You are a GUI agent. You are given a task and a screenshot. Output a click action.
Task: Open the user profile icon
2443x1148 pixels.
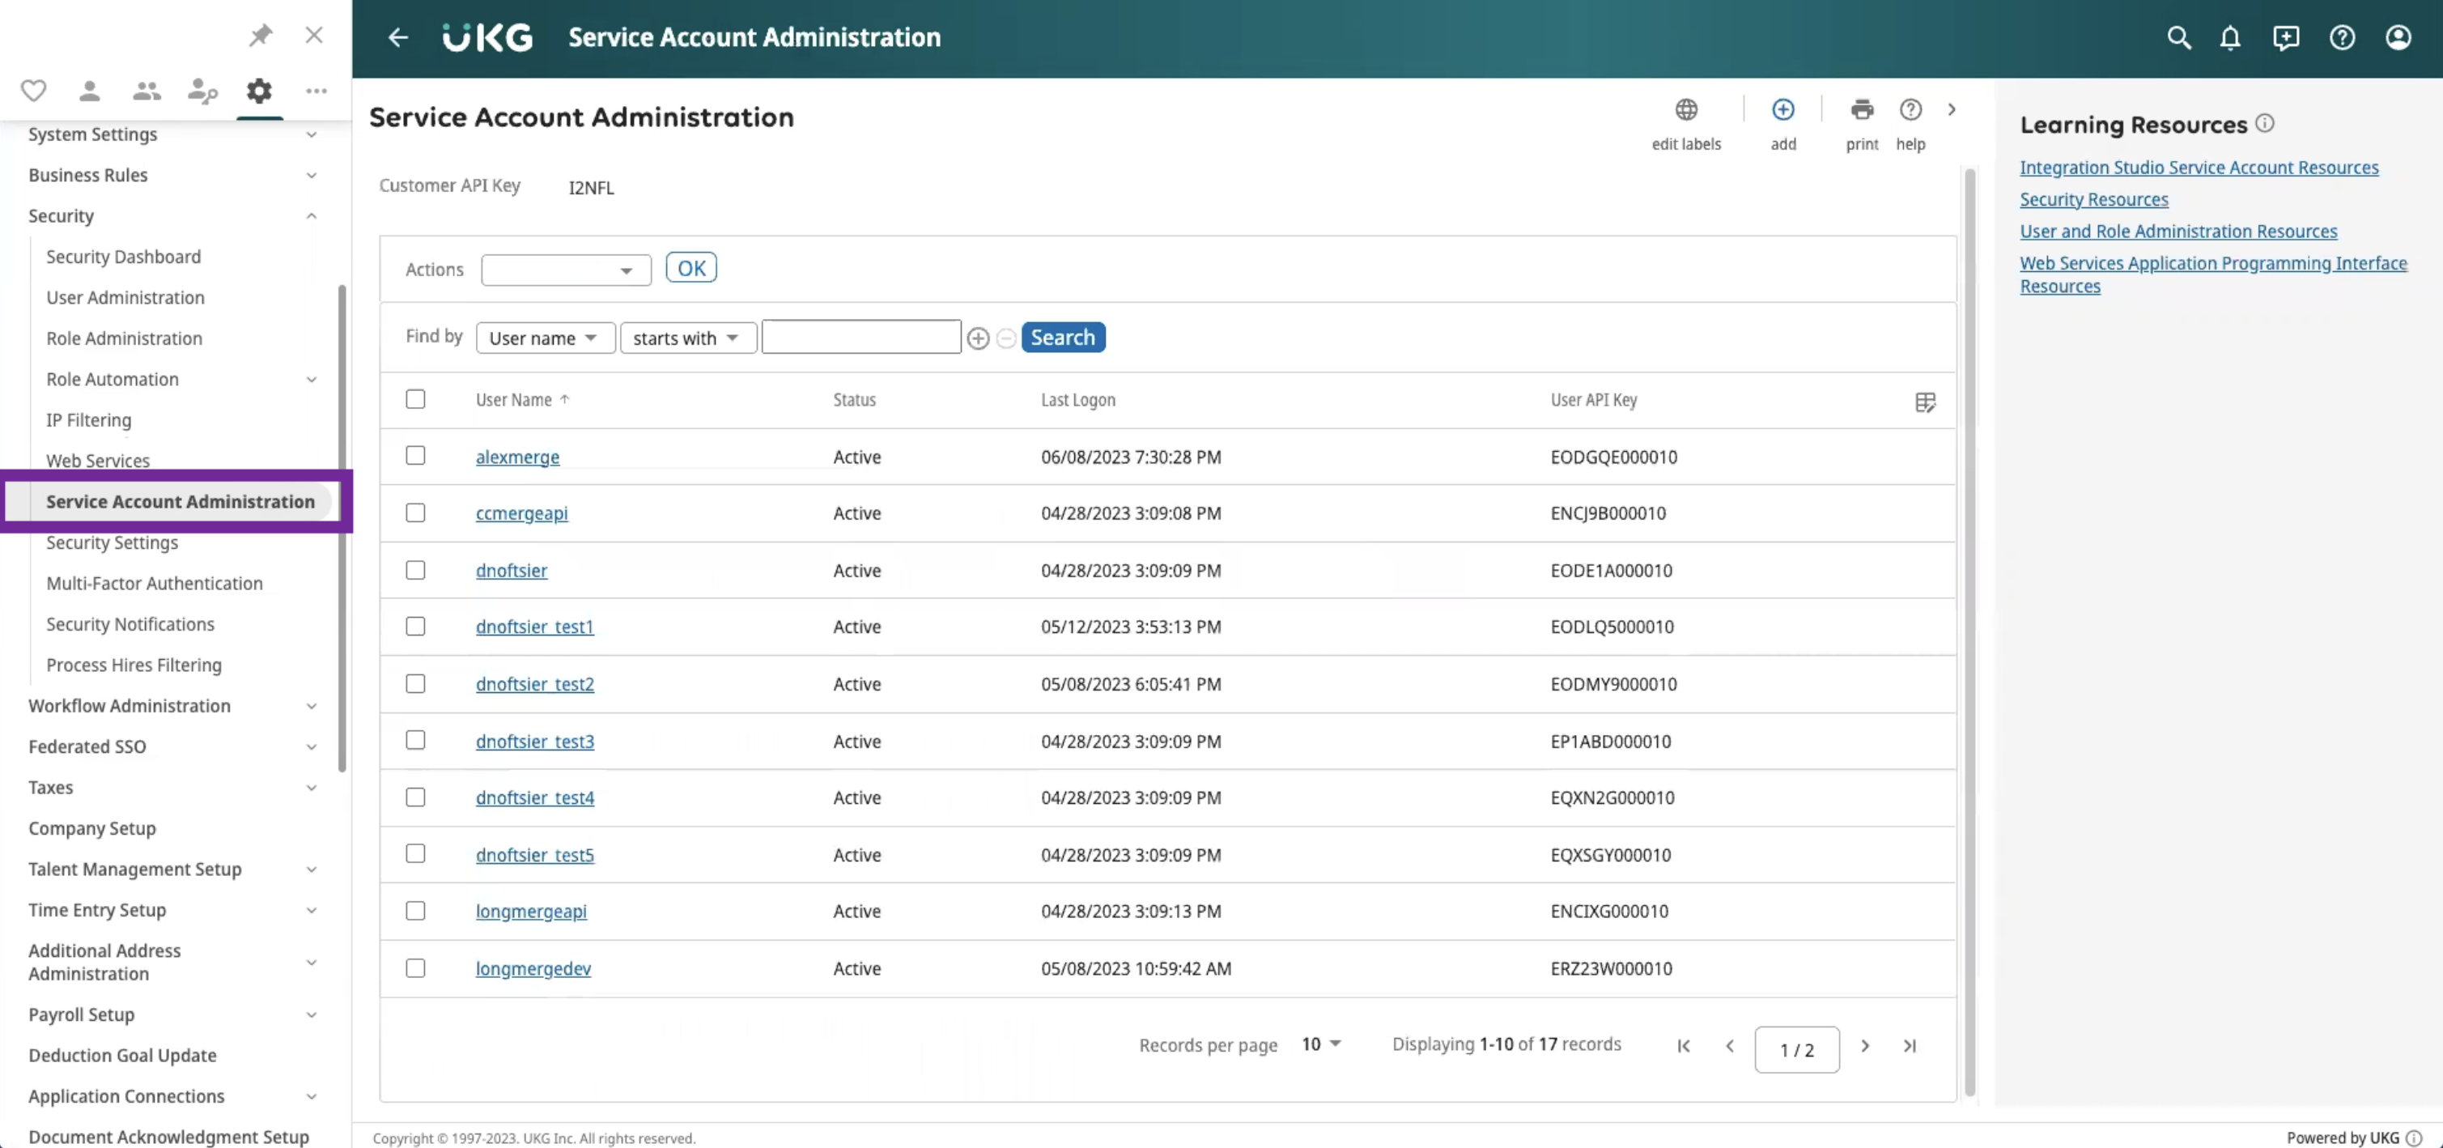tap(2398, 38)
